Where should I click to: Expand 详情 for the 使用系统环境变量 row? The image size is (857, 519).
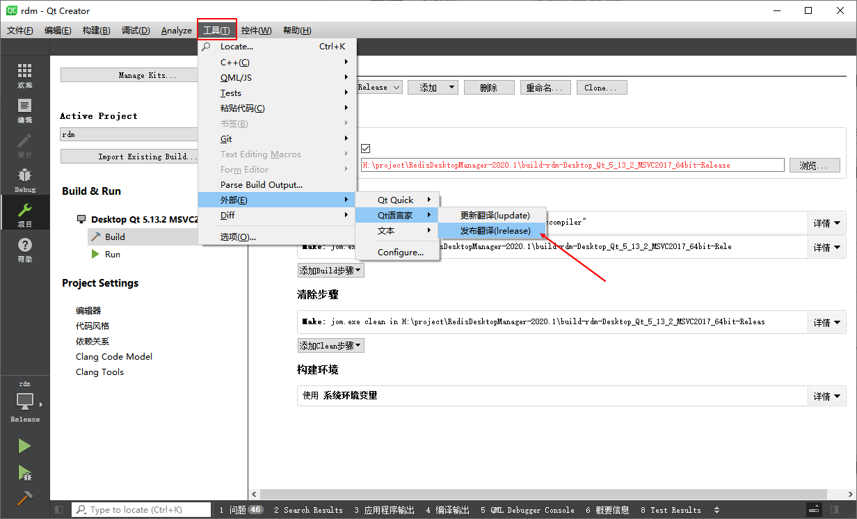[x=826, y=395]
